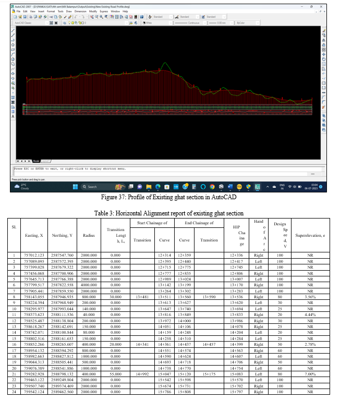The width and height of the screenshot is (340, 400).
Task: Click the Open file icon
Action: (20, 17)
